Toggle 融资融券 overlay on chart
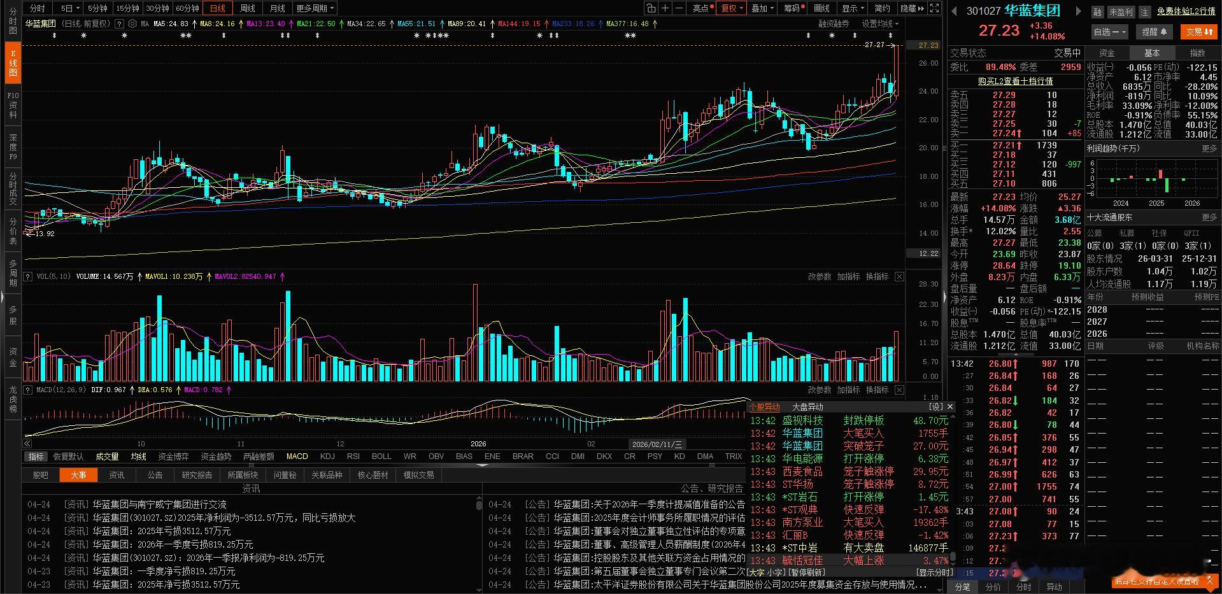Screen dimensions: 1222x594 point(834,24)
